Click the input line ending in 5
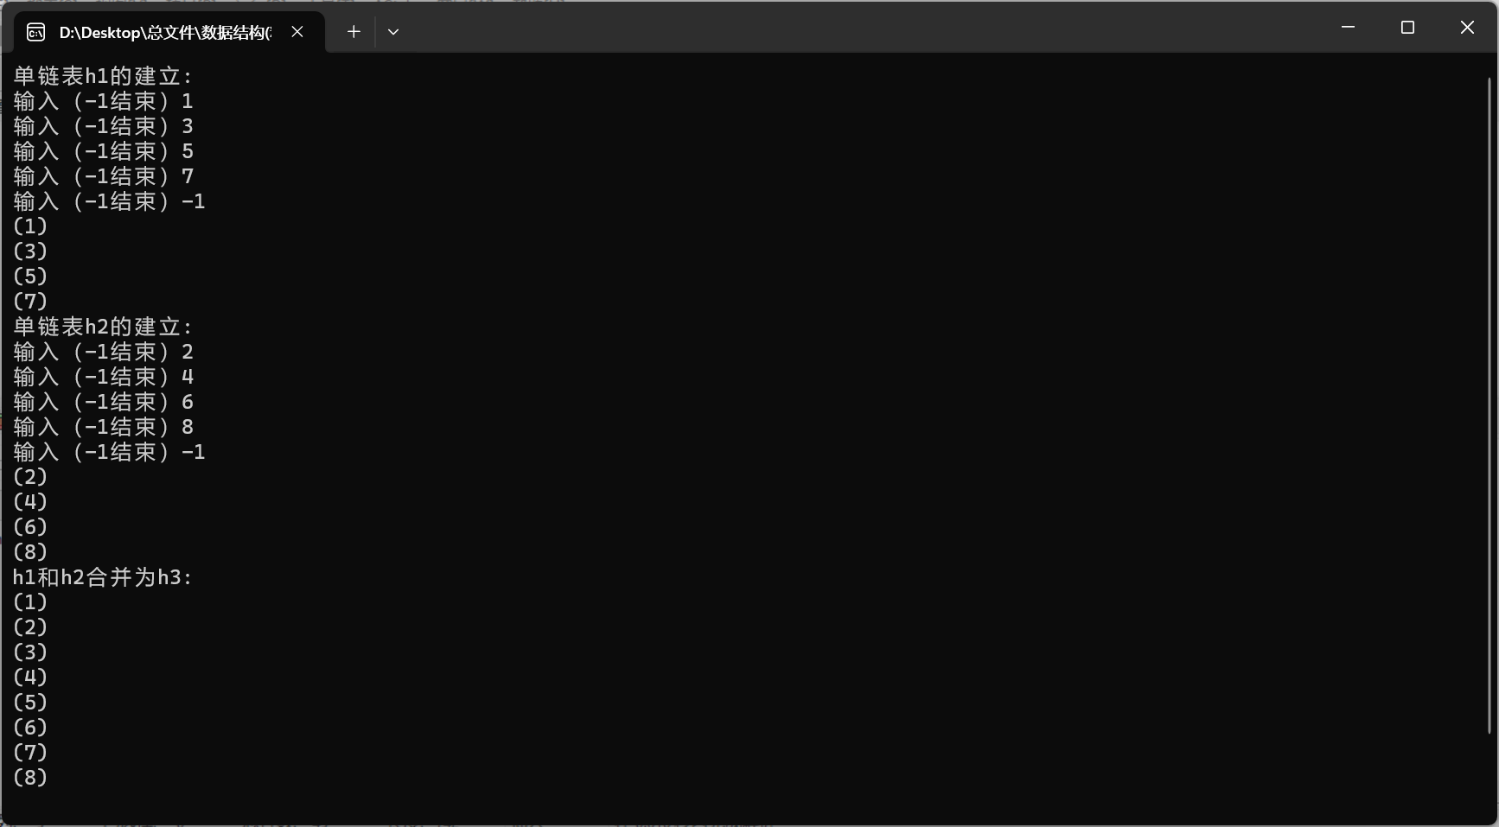1499x827 pixels. (x=103, y=151)
